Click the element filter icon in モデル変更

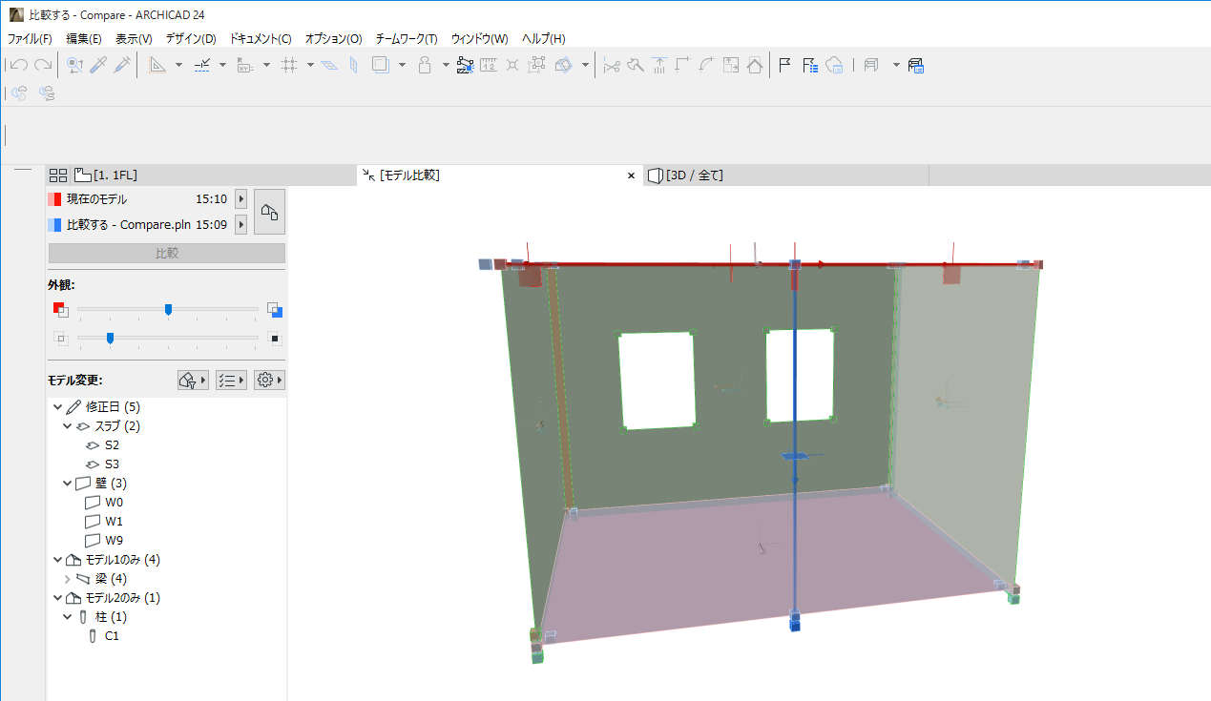(193, 380)
